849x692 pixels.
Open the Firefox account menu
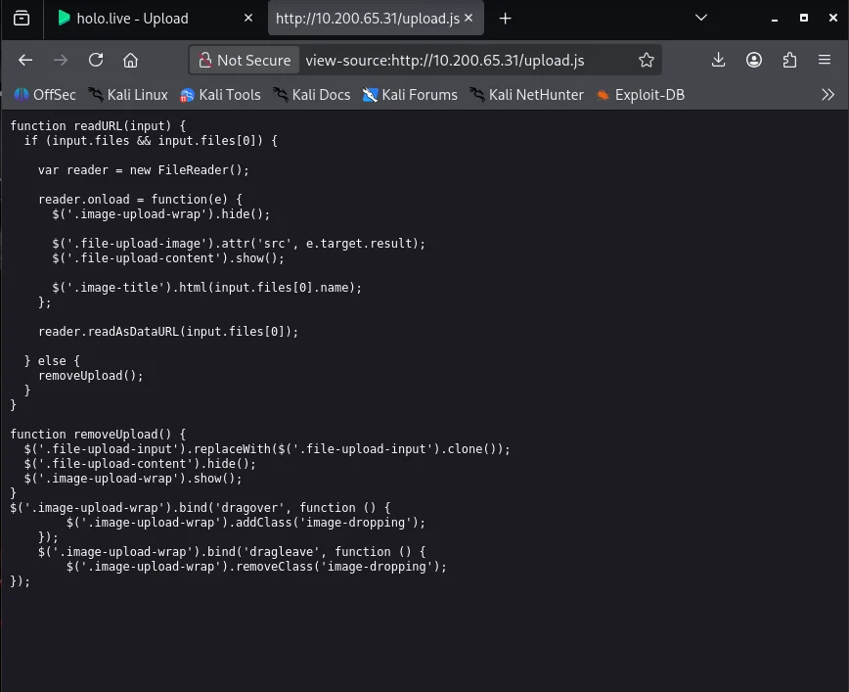click(753, 60)
